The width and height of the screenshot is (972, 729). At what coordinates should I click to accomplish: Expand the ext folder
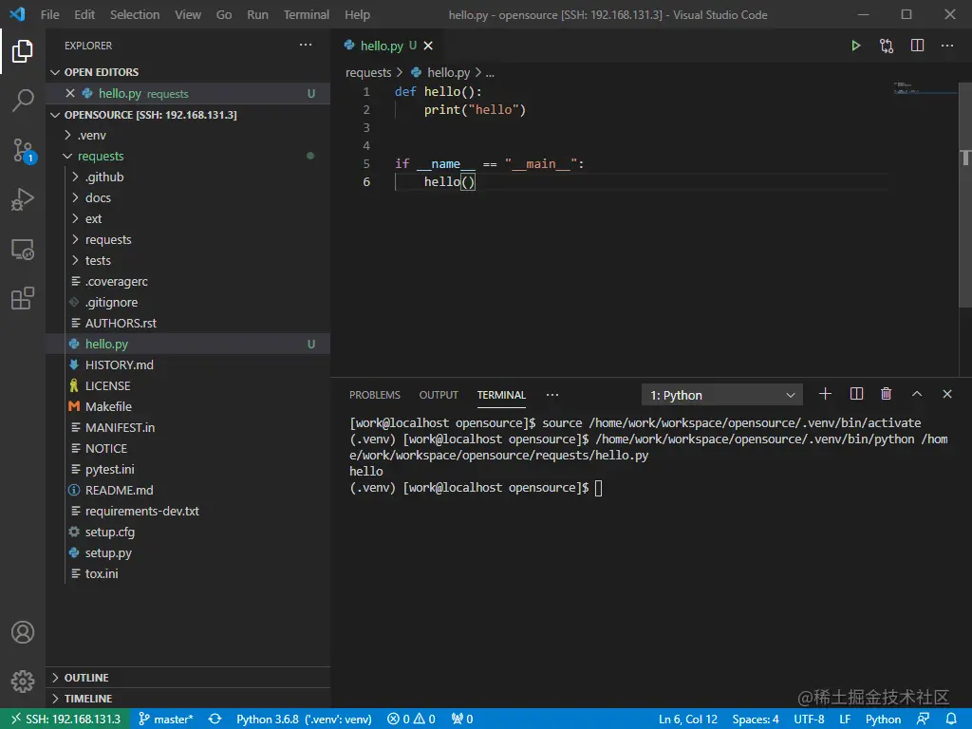[x=189, y=219]
